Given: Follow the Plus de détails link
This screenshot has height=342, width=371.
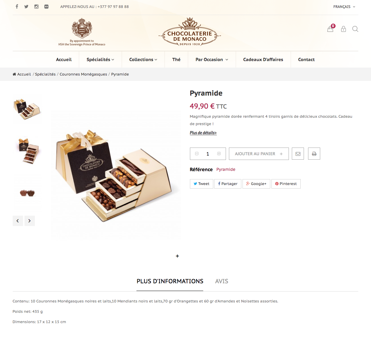Looking at the screenshot, I should point(203,133).
